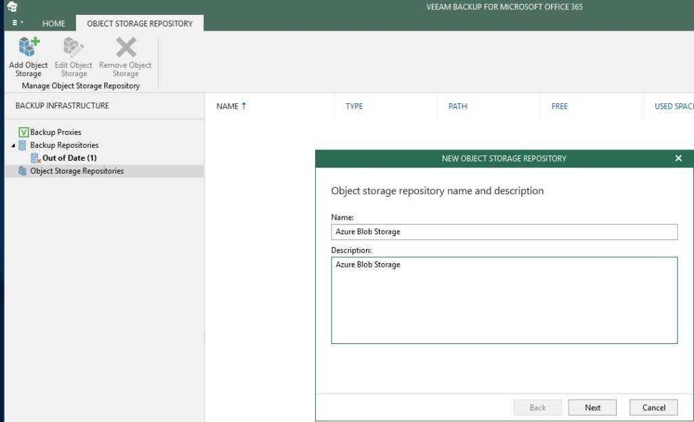Select the OBJECT STORAGE REPOSITORY tab
This screenshot has height=422, width=694.
tap(140, 24)
